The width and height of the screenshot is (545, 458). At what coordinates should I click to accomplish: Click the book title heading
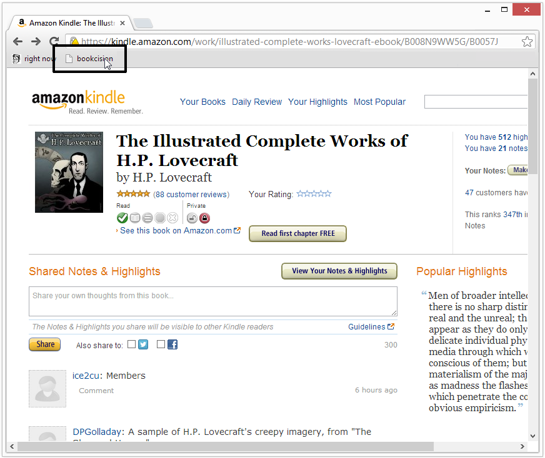point(262,150)
